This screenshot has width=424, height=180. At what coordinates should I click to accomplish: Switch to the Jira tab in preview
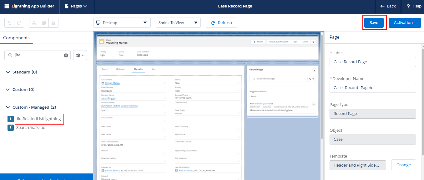[153, 69]
